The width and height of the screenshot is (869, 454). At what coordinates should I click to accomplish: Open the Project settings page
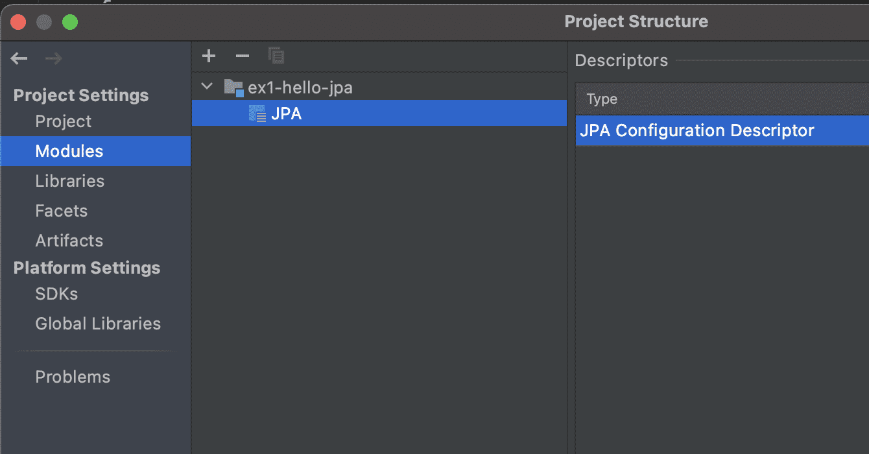coord(64,121)
